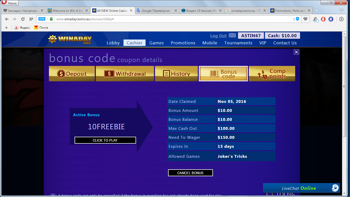Screen dimensions: 350x197
Task: Click the ASTIN67 username button
Action: [x=251, y=36]
